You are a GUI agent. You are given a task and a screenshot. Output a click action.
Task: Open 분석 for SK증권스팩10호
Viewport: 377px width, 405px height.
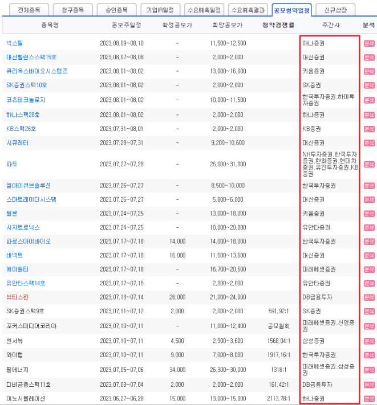[369, 85]
